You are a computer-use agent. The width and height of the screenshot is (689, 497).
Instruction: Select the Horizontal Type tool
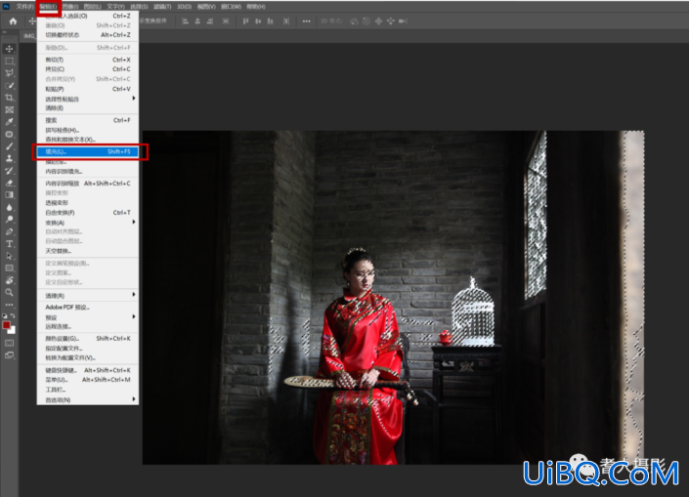pos(9,244)
